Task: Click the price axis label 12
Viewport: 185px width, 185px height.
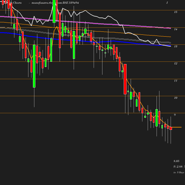Action: 176,63
